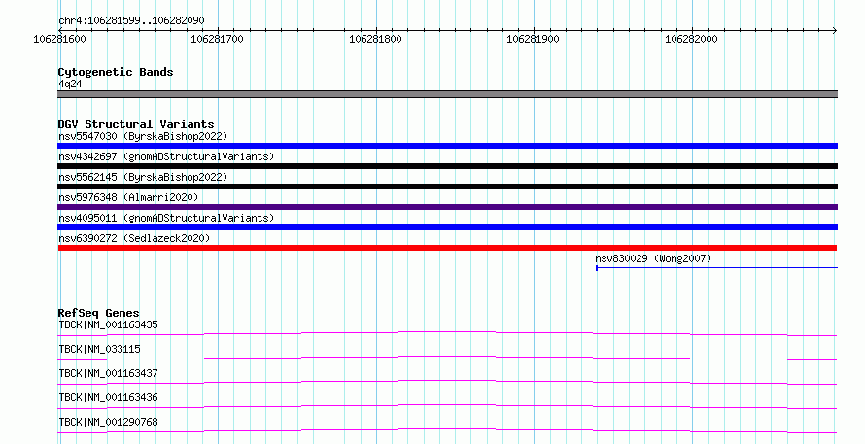Select the blue nsv5547030 variant bar
Image resolution: width=865 pixels, height=444 pixels.
447,146
